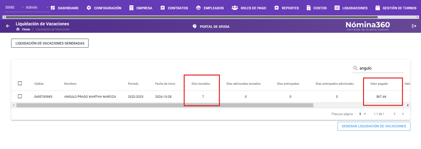The height and width of the screenshot is (149, 421).
Task: Click the Costos document icon
Action: (309, 8)
